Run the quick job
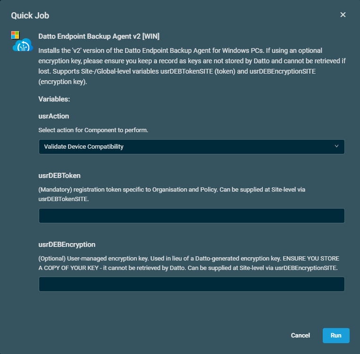The height and width of the screenshot is (354, 360). 336,336
